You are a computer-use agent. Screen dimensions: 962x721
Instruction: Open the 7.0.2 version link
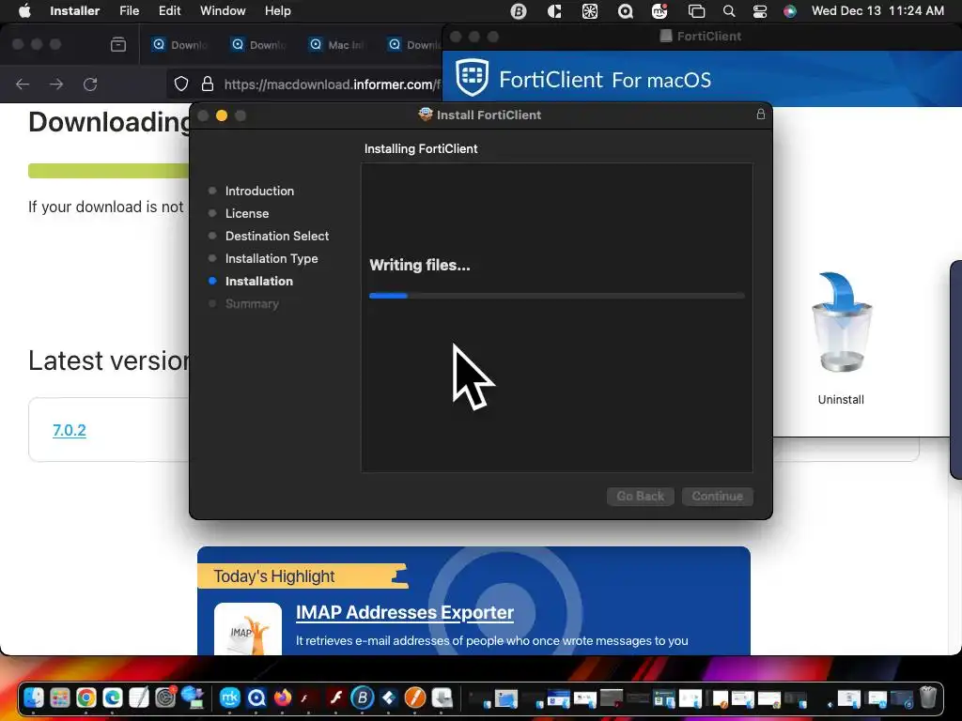pos(70,430)
